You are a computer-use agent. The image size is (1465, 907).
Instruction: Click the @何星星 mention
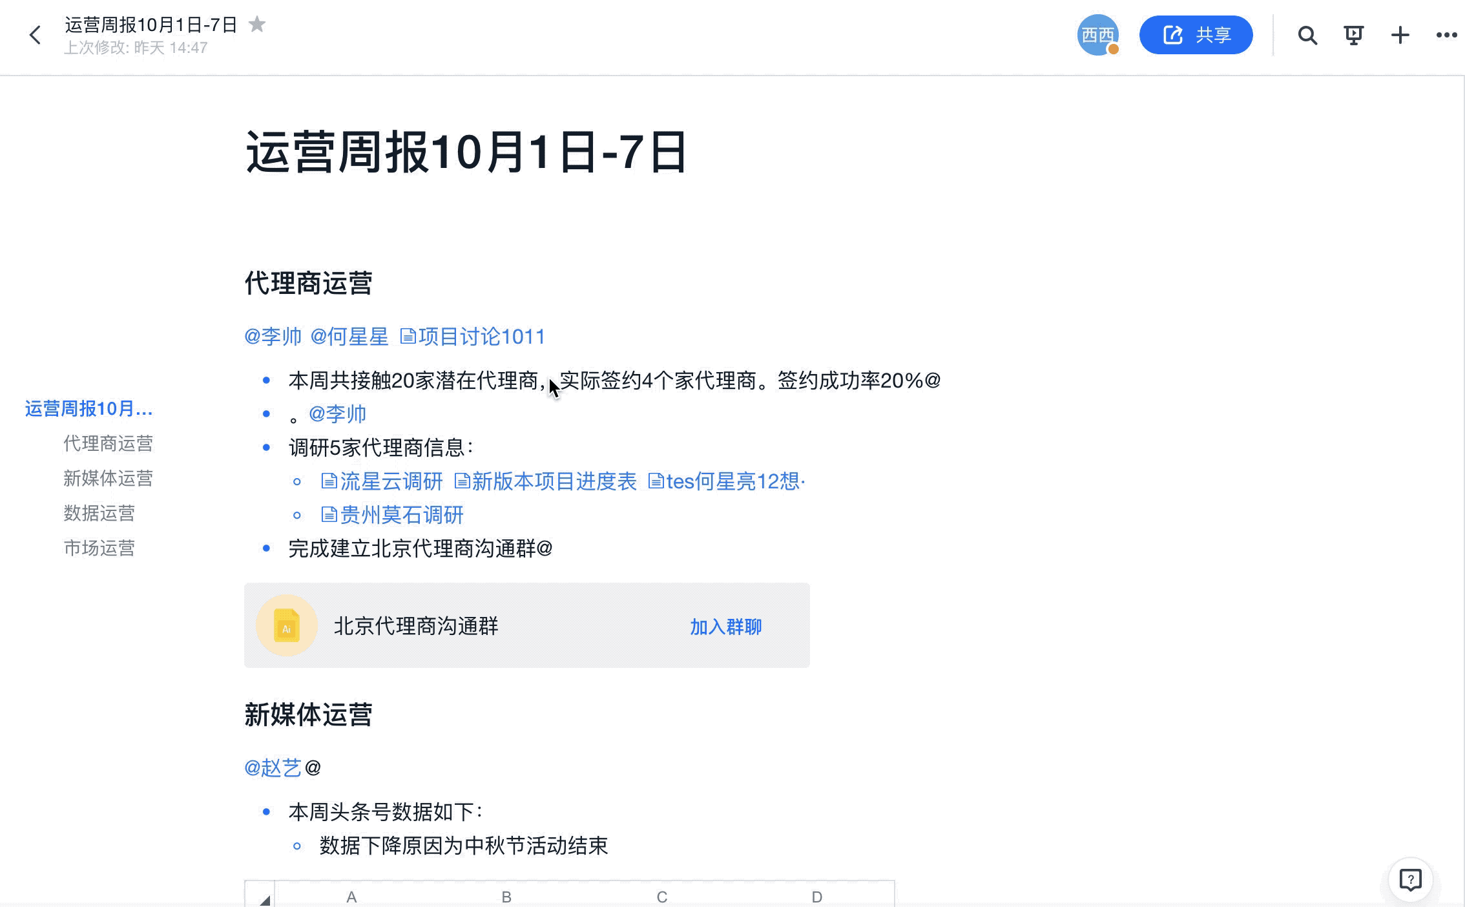pos(349,337)
